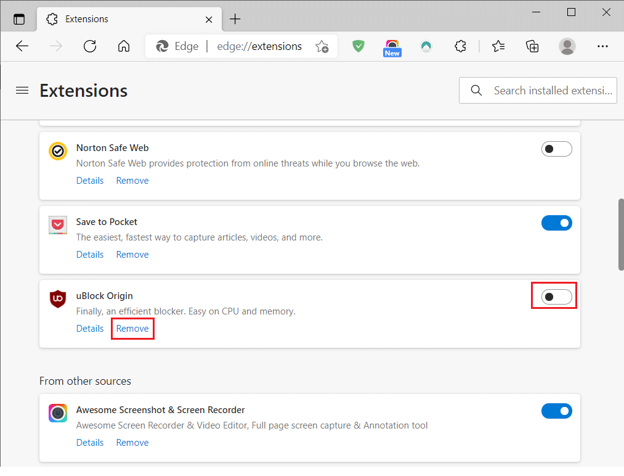Click the teal mountain extension toolbar icon

pyautogui.click(x=426, y=46)
